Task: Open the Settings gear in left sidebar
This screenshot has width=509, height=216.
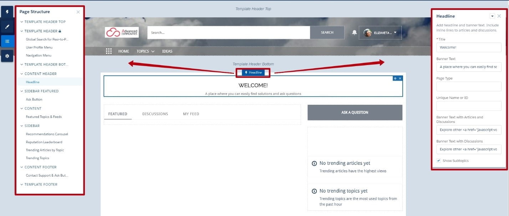Action: pyautogui.click(x=7, y=56)
